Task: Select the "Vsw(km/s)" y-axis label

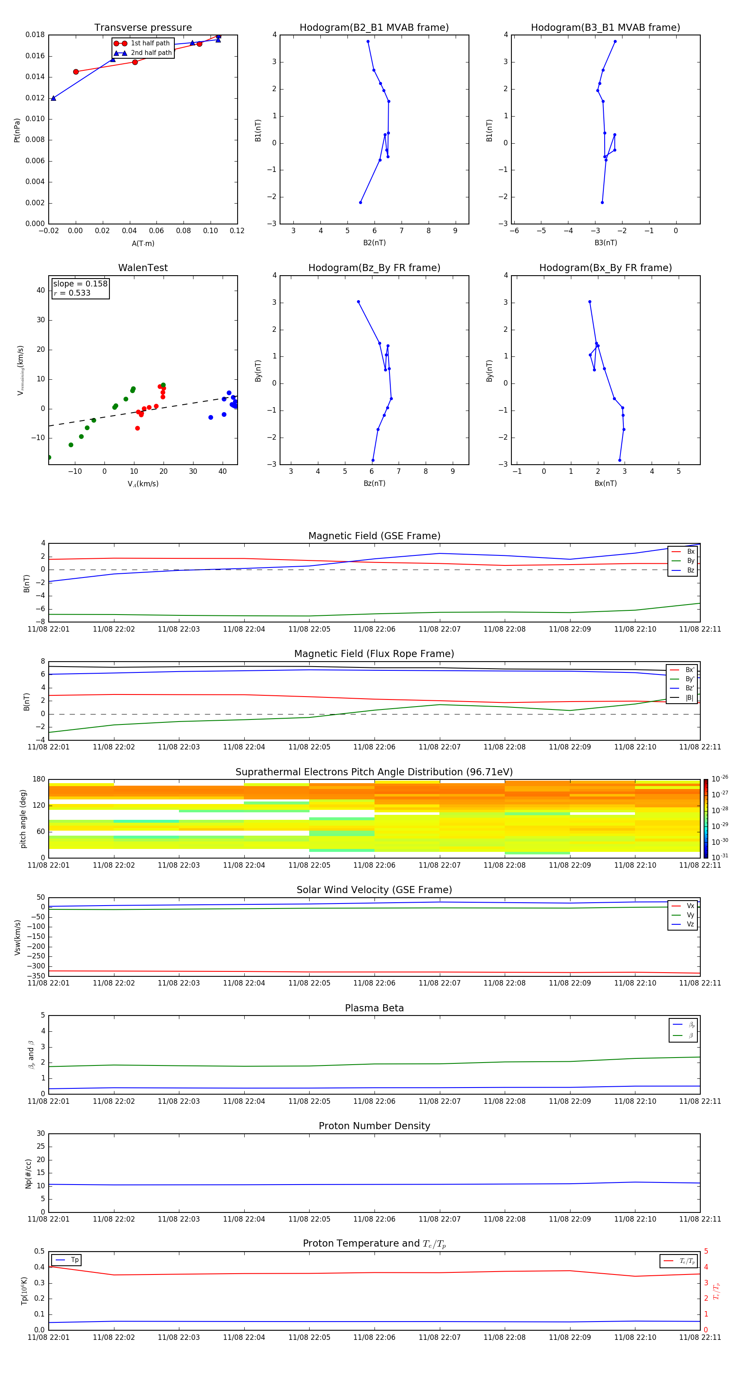Action: [17, 937]
